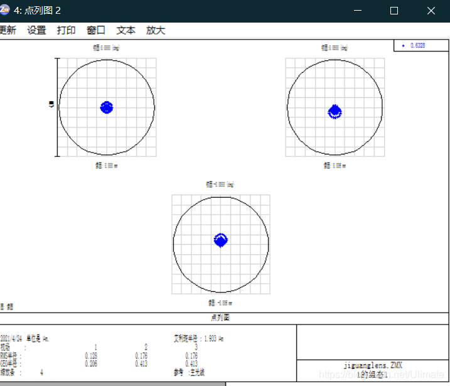Click the scale bar beside top-left diagram
Screen dimensions: 450x386
(57, 107)
